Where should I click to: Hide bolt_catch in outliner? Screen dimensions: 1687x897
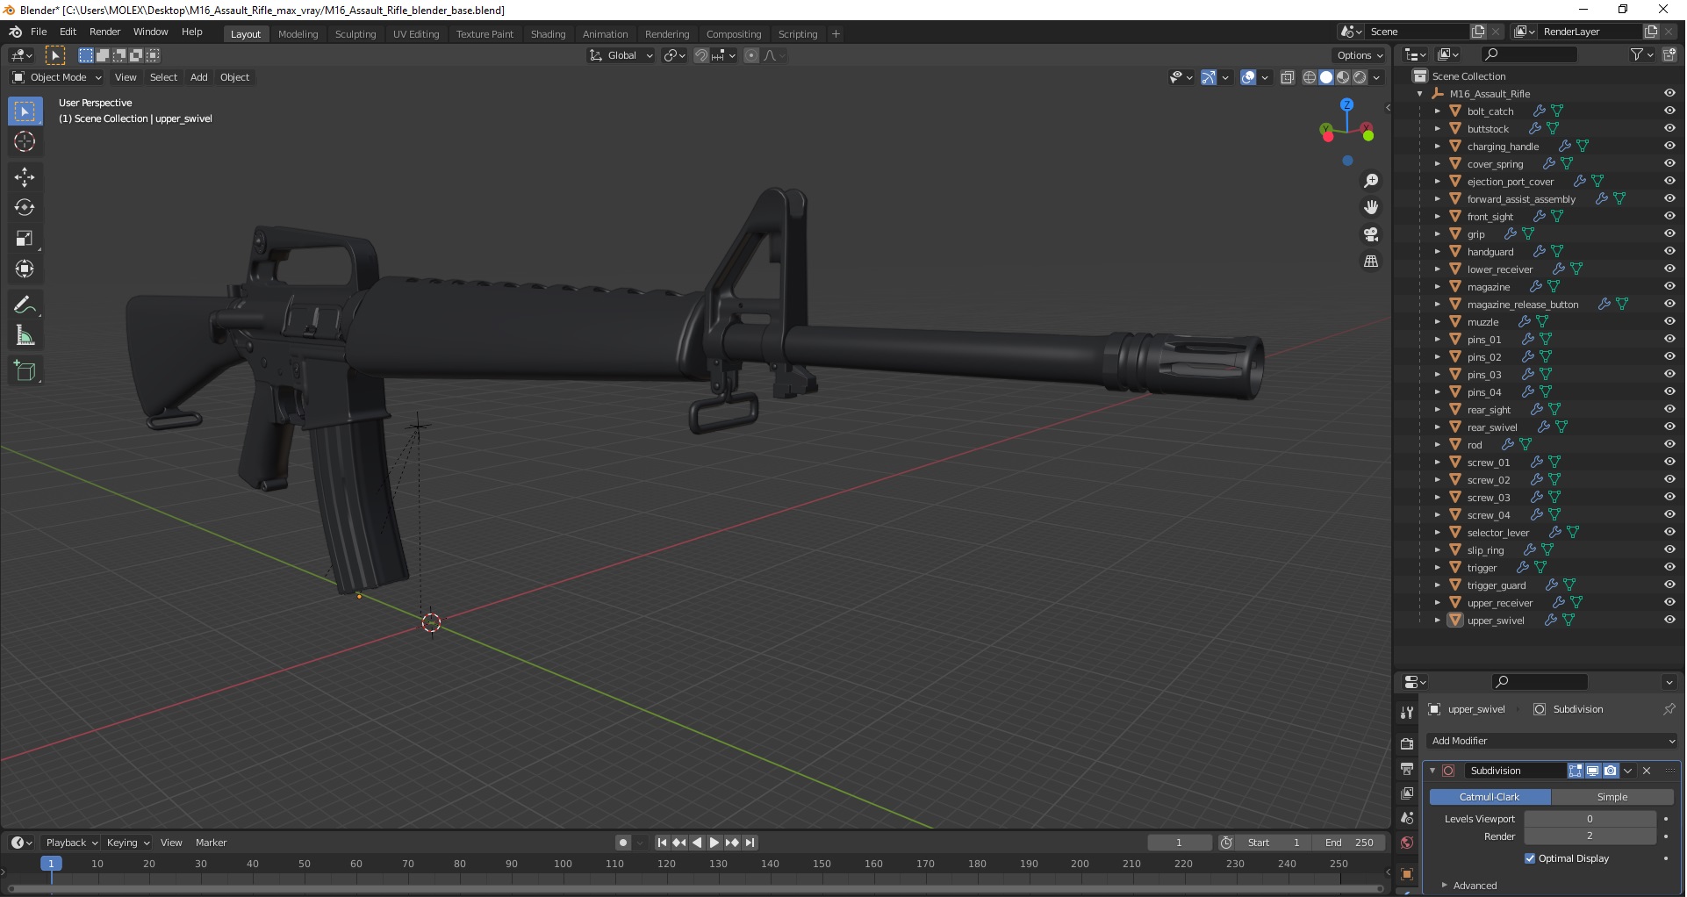(1669, 111)
